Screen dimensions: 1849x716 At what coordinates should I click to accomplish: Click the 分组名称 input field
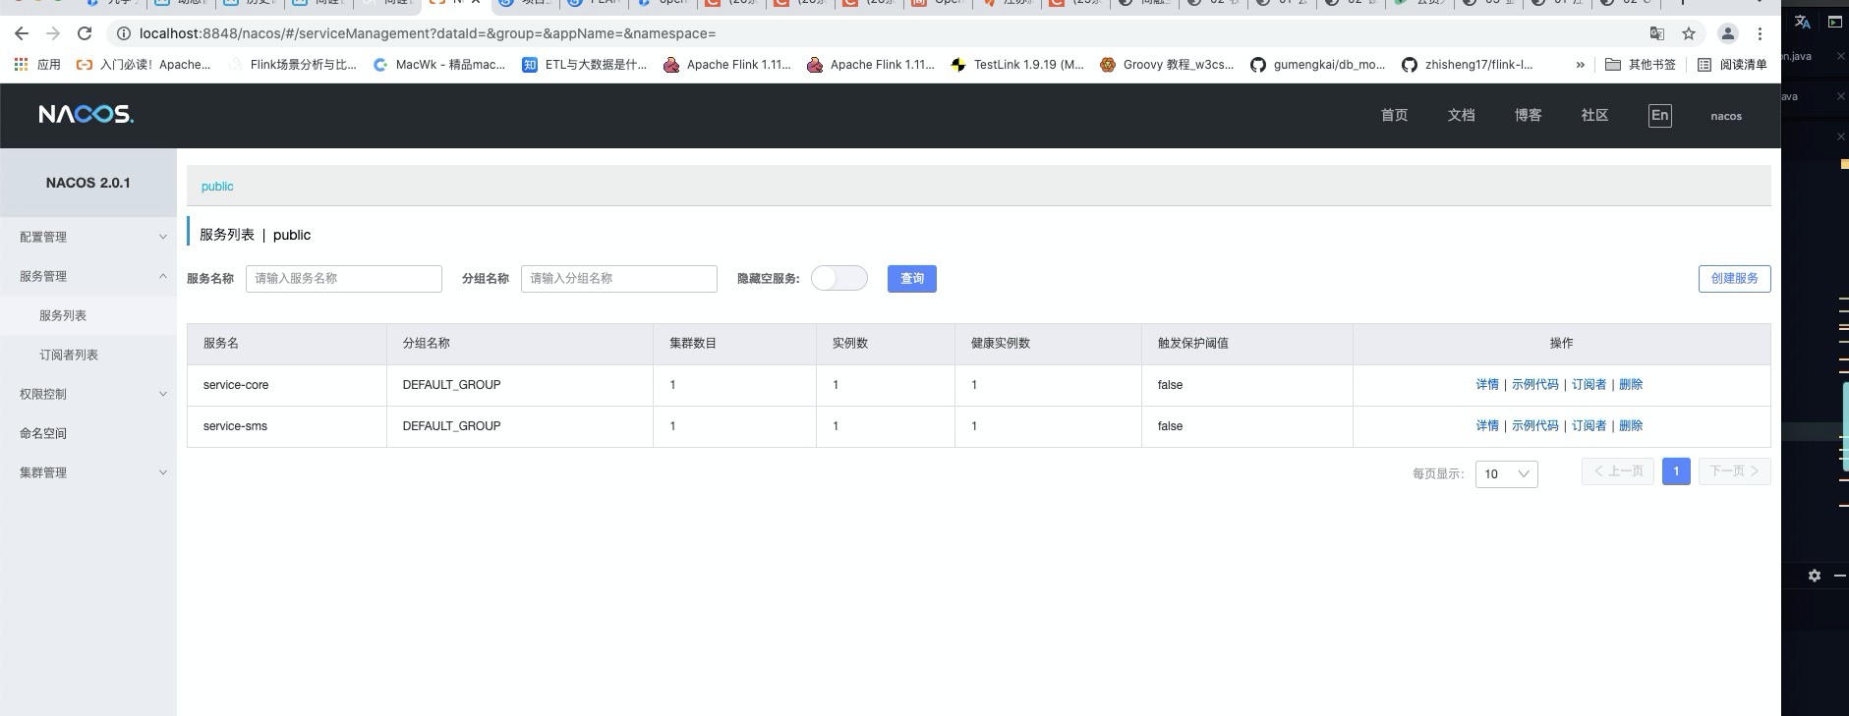point(619,279)
